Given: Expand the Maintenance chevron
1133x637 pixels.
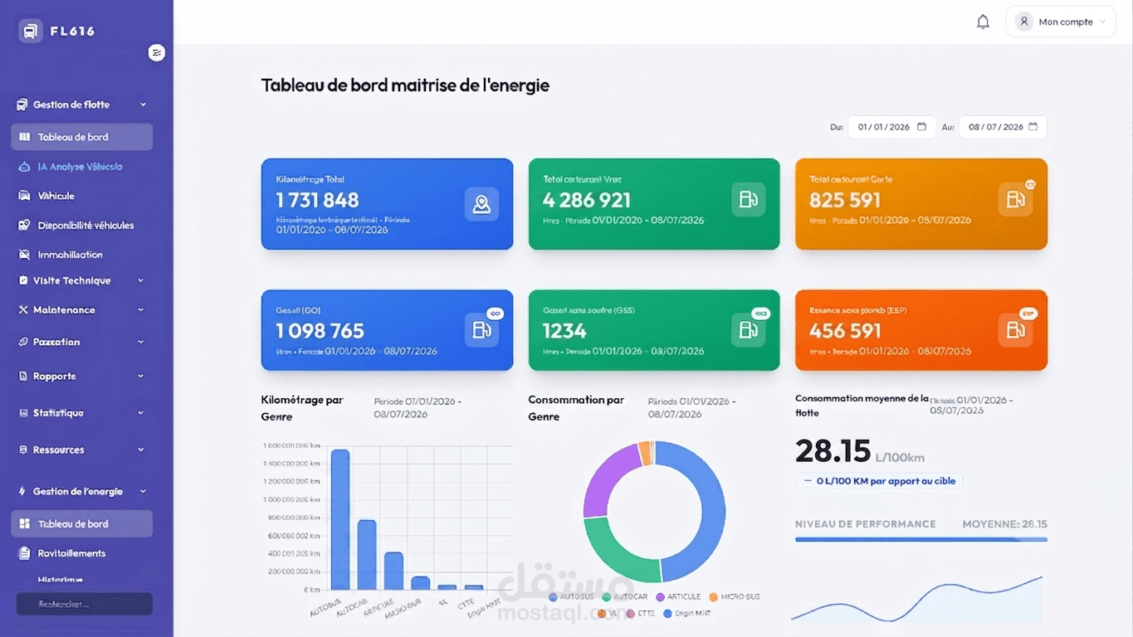Looking at the screenshot, I should (x=140, y=310).
